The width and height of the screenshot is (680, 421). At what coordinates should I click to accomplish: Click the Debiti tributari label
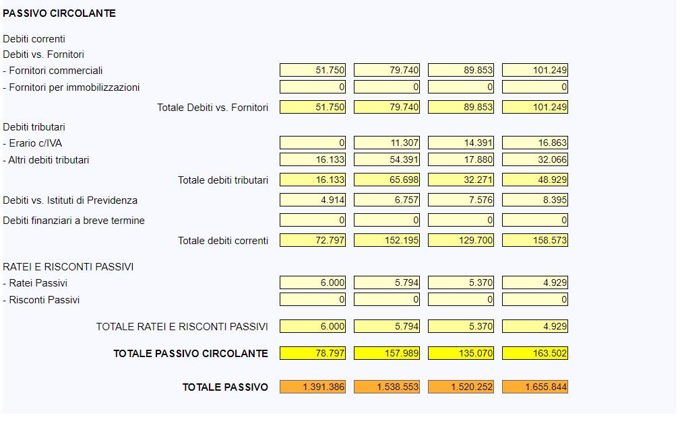(x=34, y=127)
